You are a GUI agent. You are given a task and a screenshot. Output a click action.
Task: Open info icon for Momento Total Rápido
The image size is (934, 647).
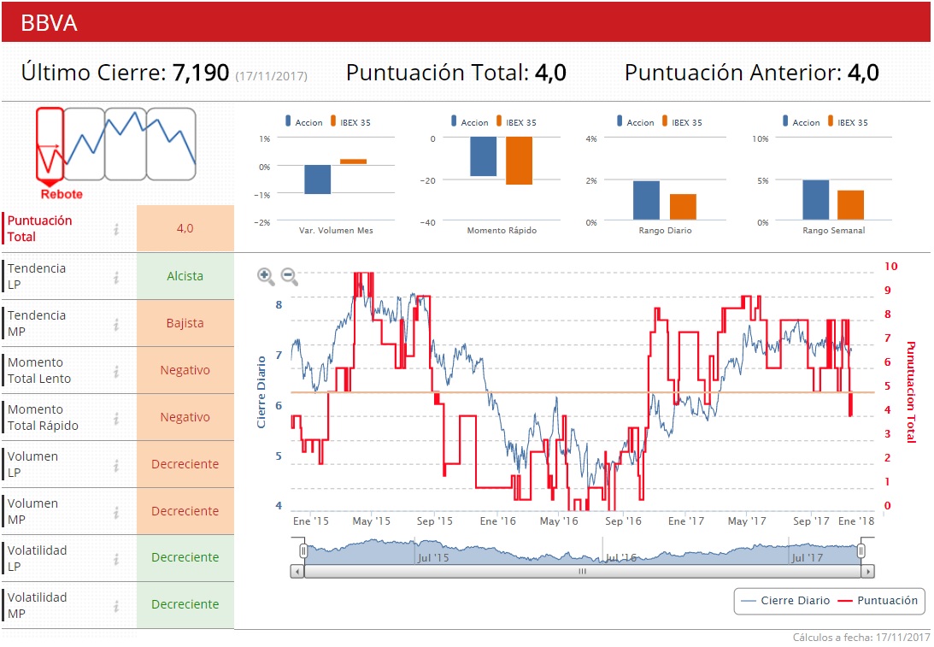[x=116, y=418]
